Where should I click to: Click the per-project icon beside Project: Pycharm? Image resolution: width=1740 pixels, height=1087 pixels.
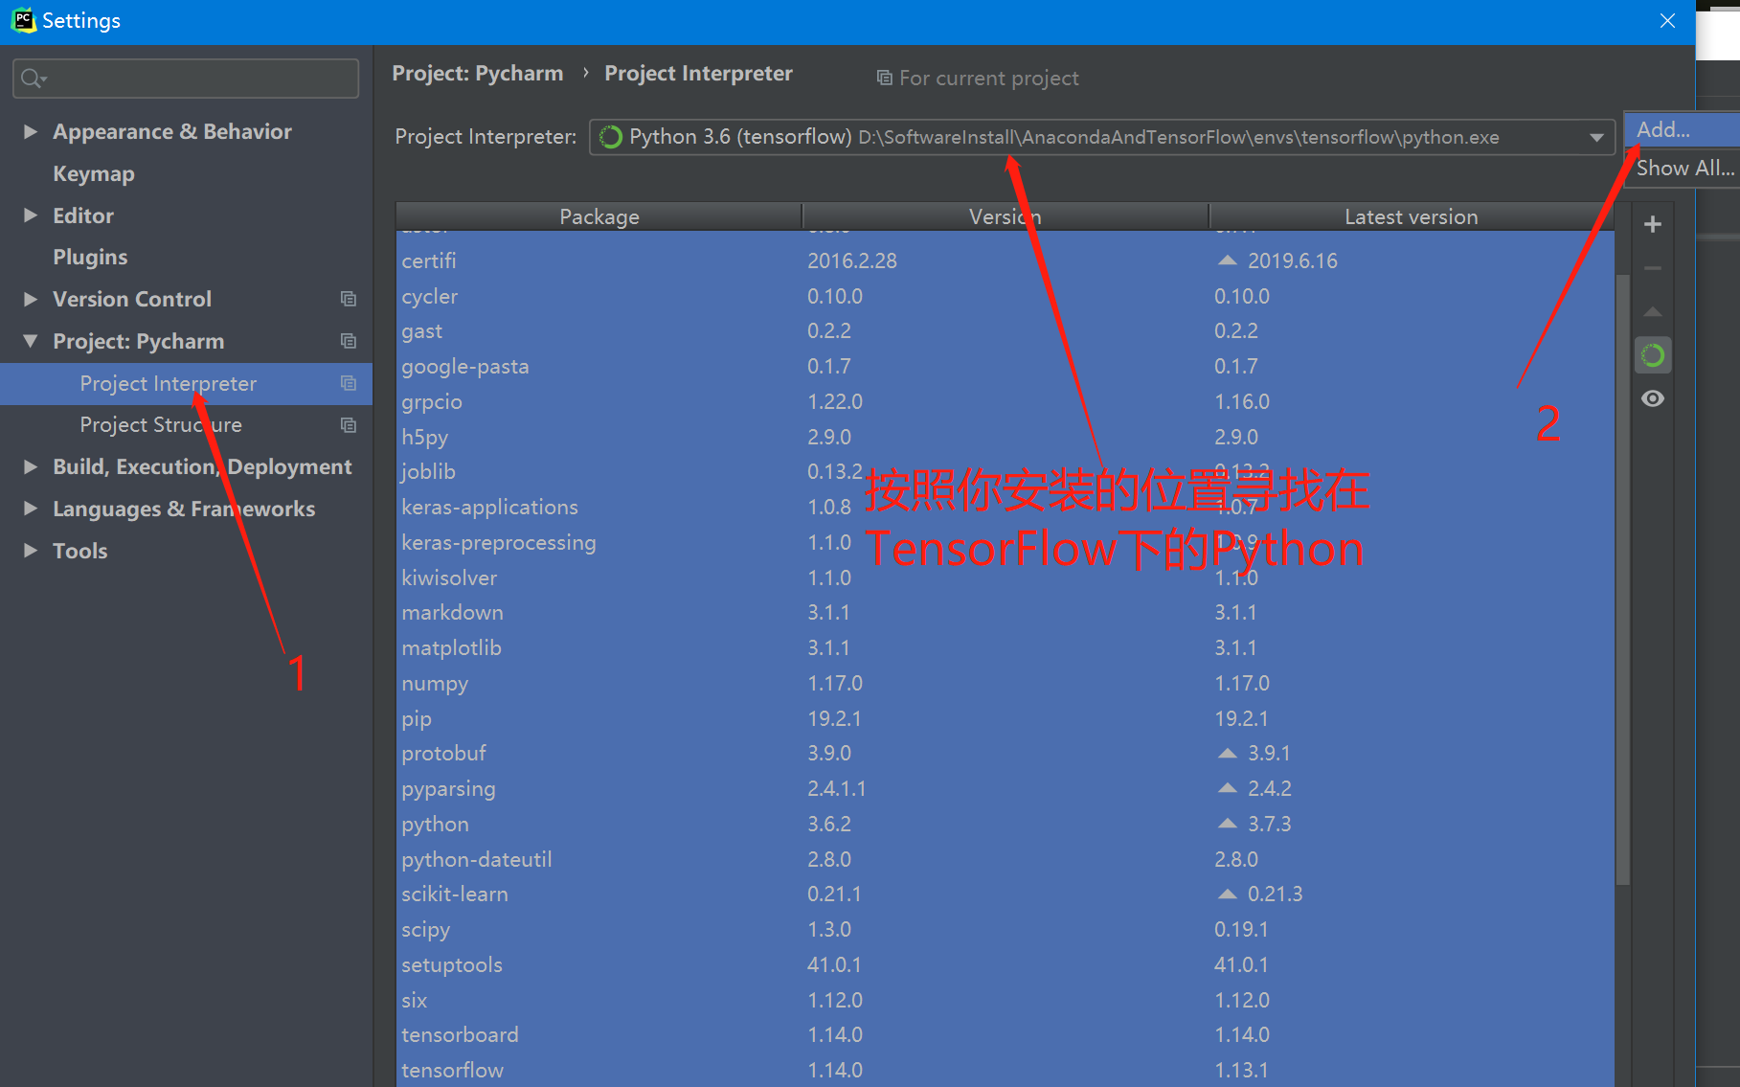pyautogui.click(x=349, y=341)
